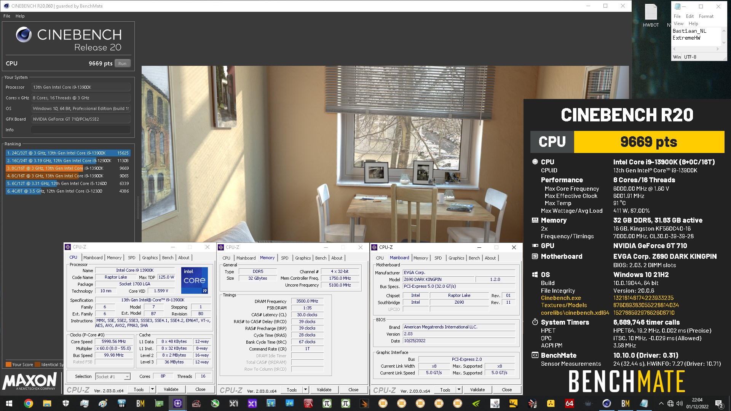The image size is (731, 411).
Task: Open GPU Tweak icon in taskbar
Action: tap(196, 403)
